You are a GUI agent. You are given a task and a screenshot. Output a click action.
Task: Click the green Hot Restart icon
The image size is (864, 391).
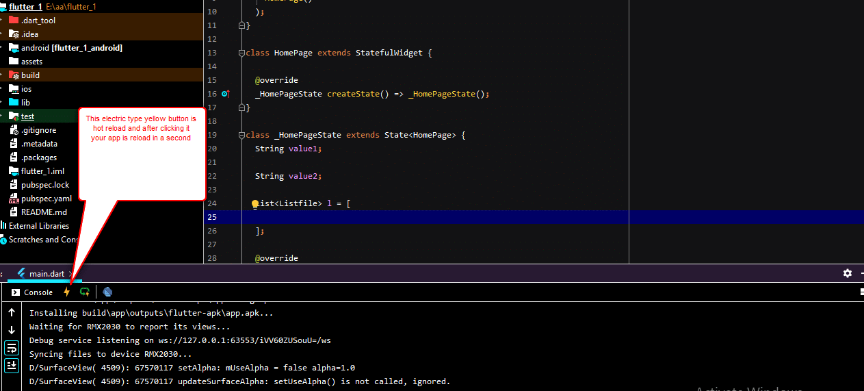coord(84,292)
